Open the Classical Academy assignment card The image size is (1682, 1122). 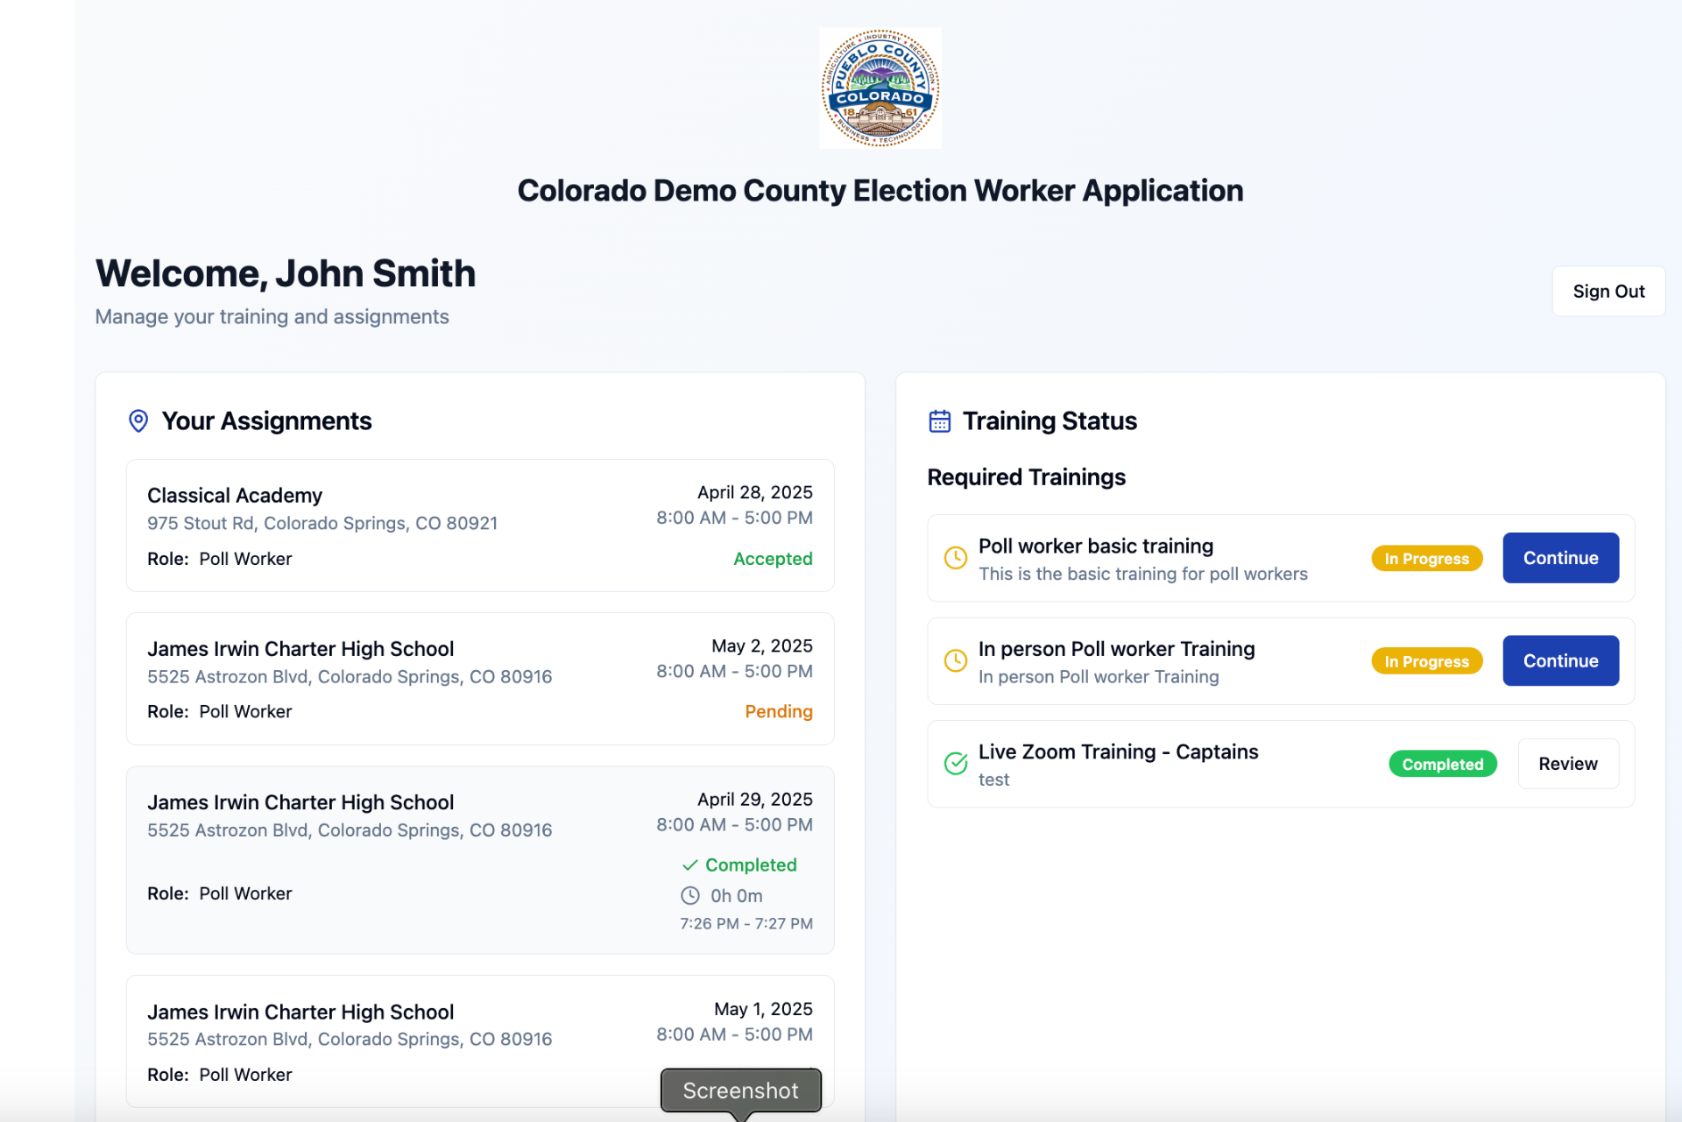[479, 526]
